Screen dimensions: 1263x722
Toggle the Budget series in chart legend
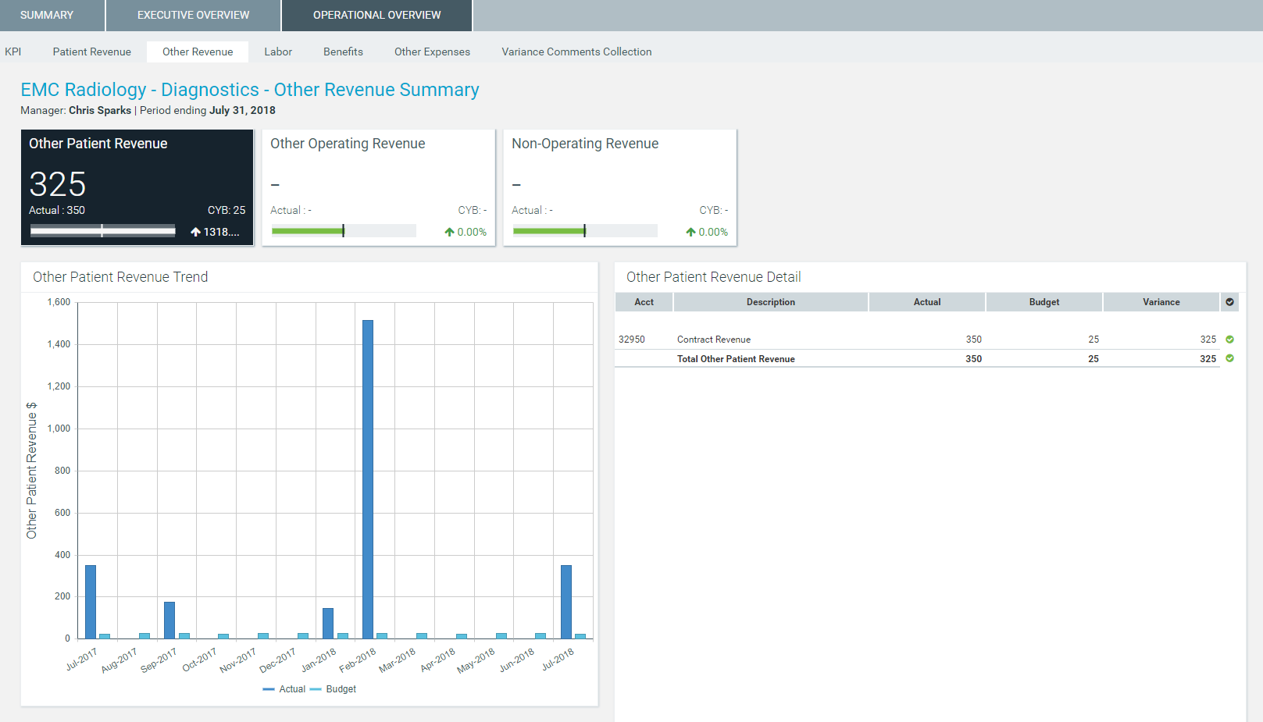(333, 689)
